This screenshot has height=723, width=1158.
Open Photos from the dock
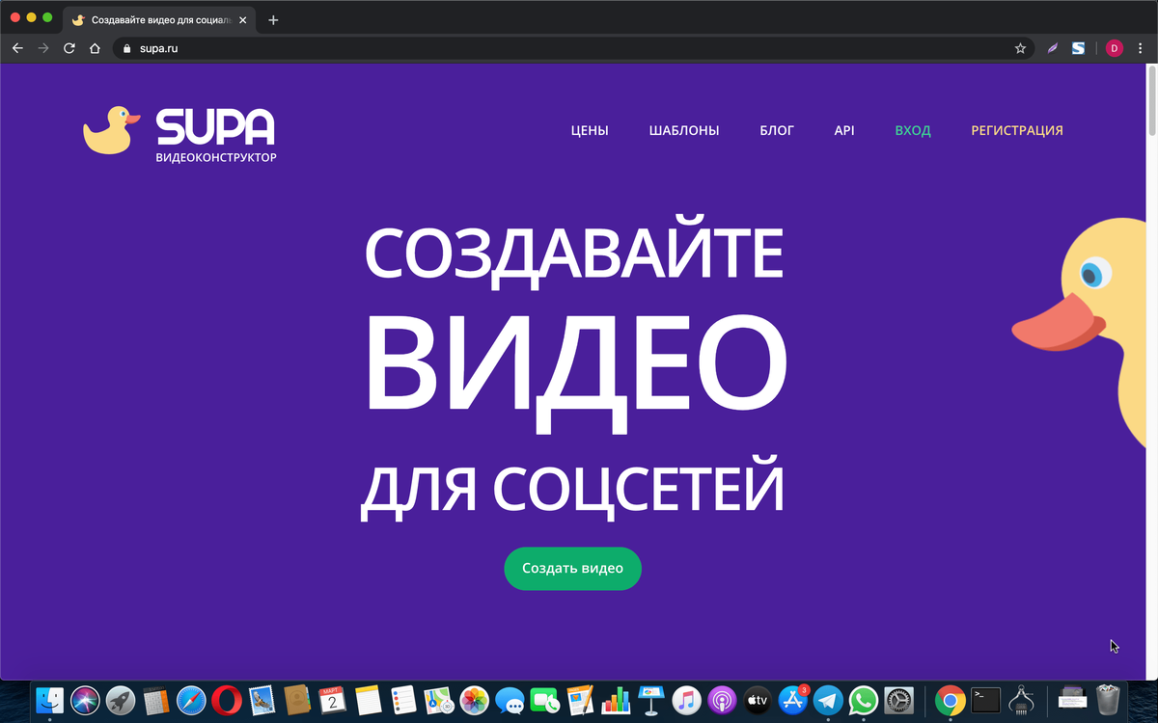point(474,700)
